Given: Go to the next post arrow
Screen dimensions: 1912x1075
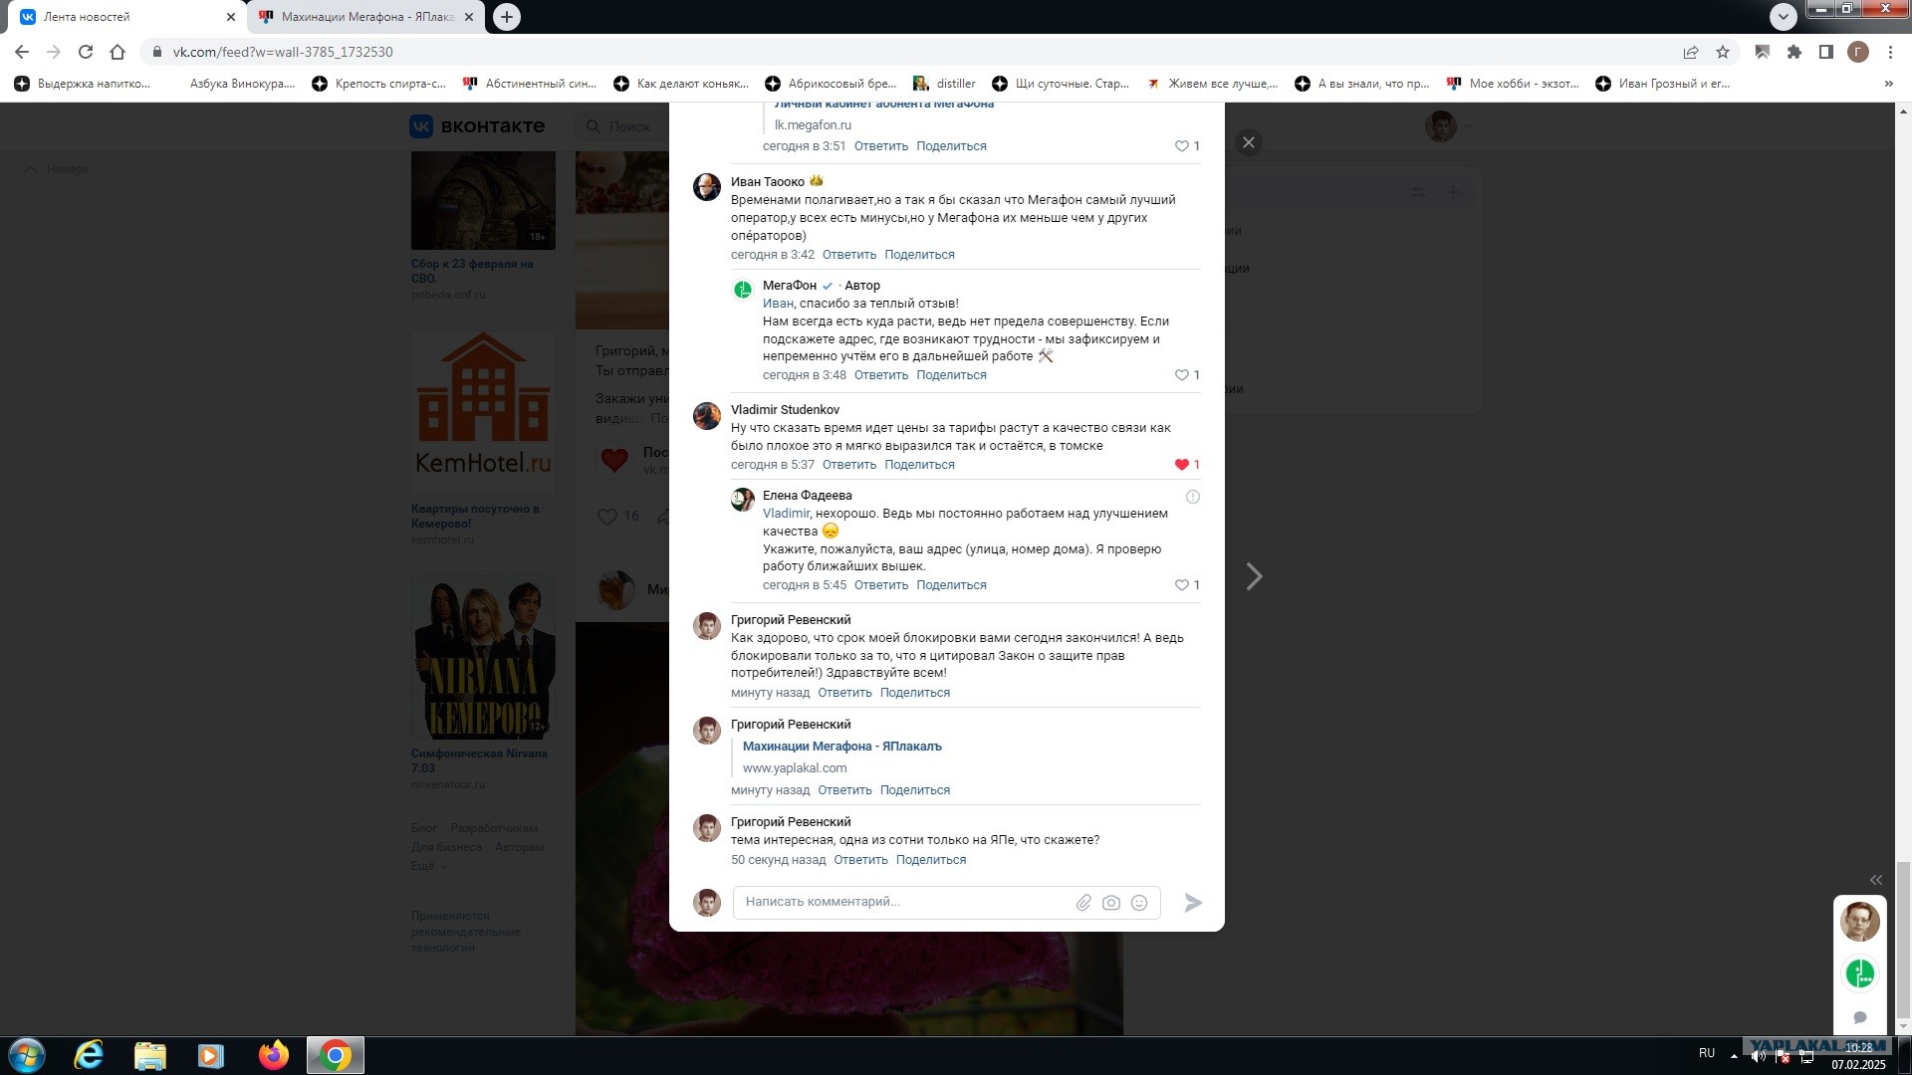Looking at the screenshot, I should coord(1255,576).
